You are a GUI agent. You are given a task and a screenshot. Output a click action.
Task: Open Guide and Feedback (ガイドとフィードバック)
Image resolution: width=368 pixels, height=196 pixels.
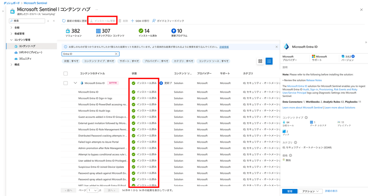click(168, 21)
